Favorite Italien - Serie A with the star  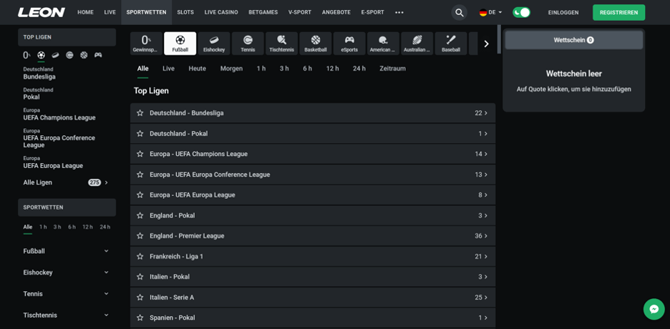[x=140, y=298]
